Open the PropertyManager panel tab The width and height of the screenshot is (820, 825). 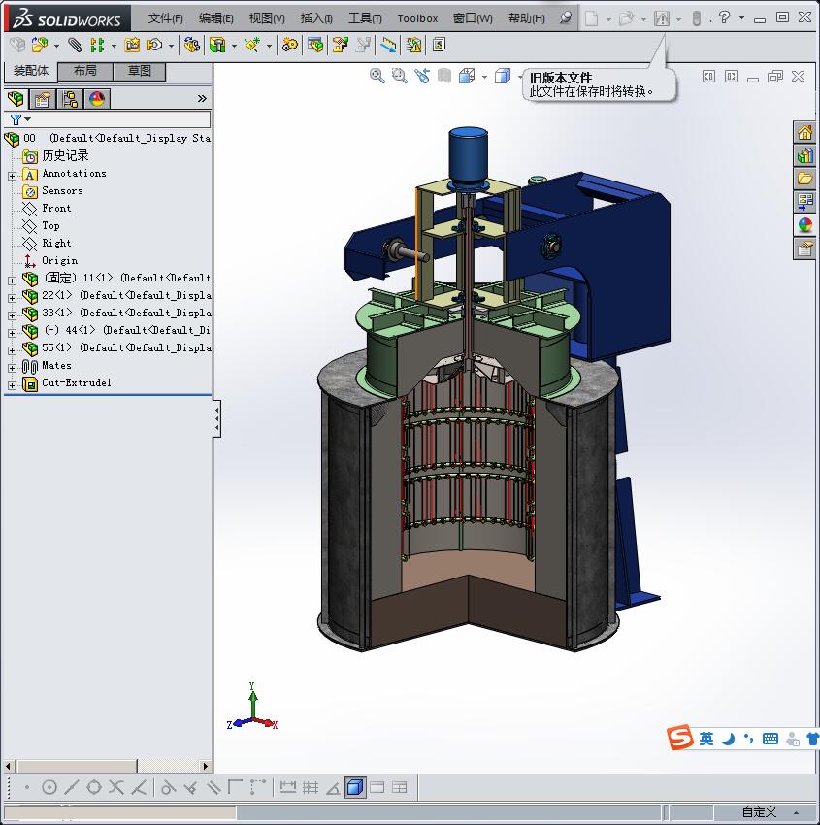click(x=43, y=98)
